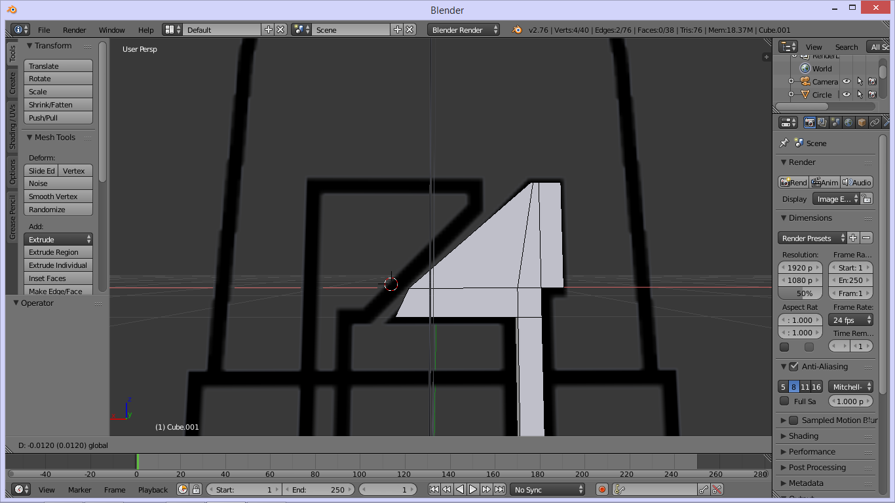Open the File menu
The width and height of the screenshot is (895, 503).
[x=44, y=29]
